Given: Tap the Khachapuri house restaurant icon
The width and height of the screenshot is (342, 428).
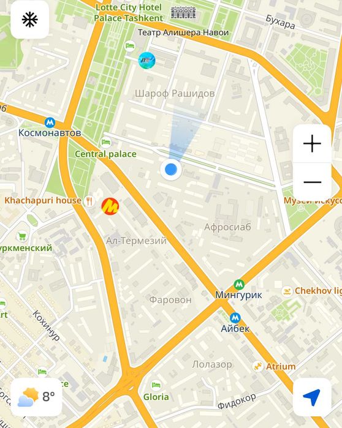Looking at the screenshot, I should [89, 201].
